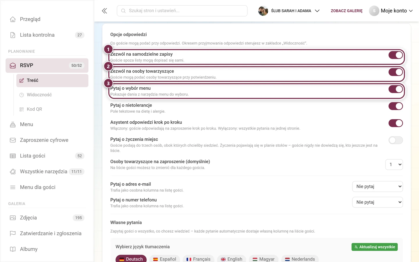Click the Wszystkie narzędzia puzzle icon
This screenshot has width=419, height=262.
[13, 171]
